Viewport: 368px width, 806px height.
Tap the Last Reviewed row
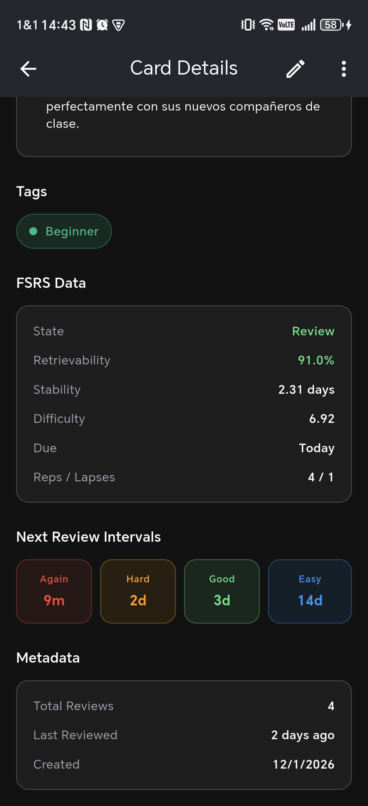[x=184, y=735]
